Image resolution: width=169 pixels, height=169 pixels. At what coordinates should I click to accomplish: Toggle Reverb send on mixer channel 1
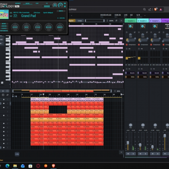point(130,73)
